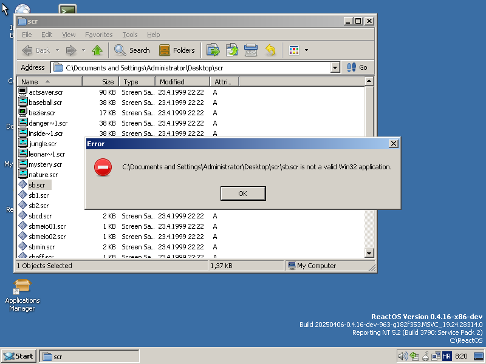
Task: Open the Edit menu
Action: pyautogui.click(x=47, y=35)
